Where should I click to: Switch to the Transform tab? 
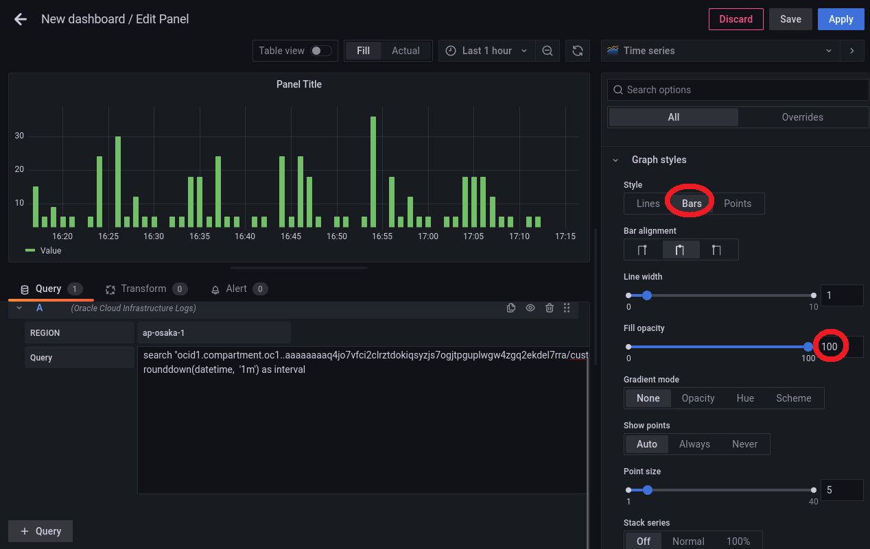[x=144, y=289]
